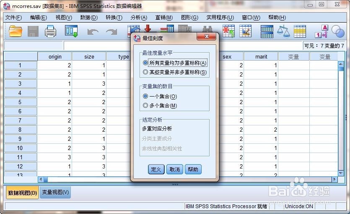Click the Find binoculars icon
Viewport: 350px width, 214px height.
pyautogui.click(x=207, y=29)
